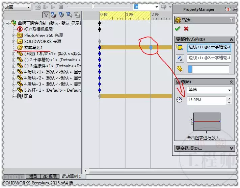
Task: Switch to the 模型 tab
Action: point(33,177)
